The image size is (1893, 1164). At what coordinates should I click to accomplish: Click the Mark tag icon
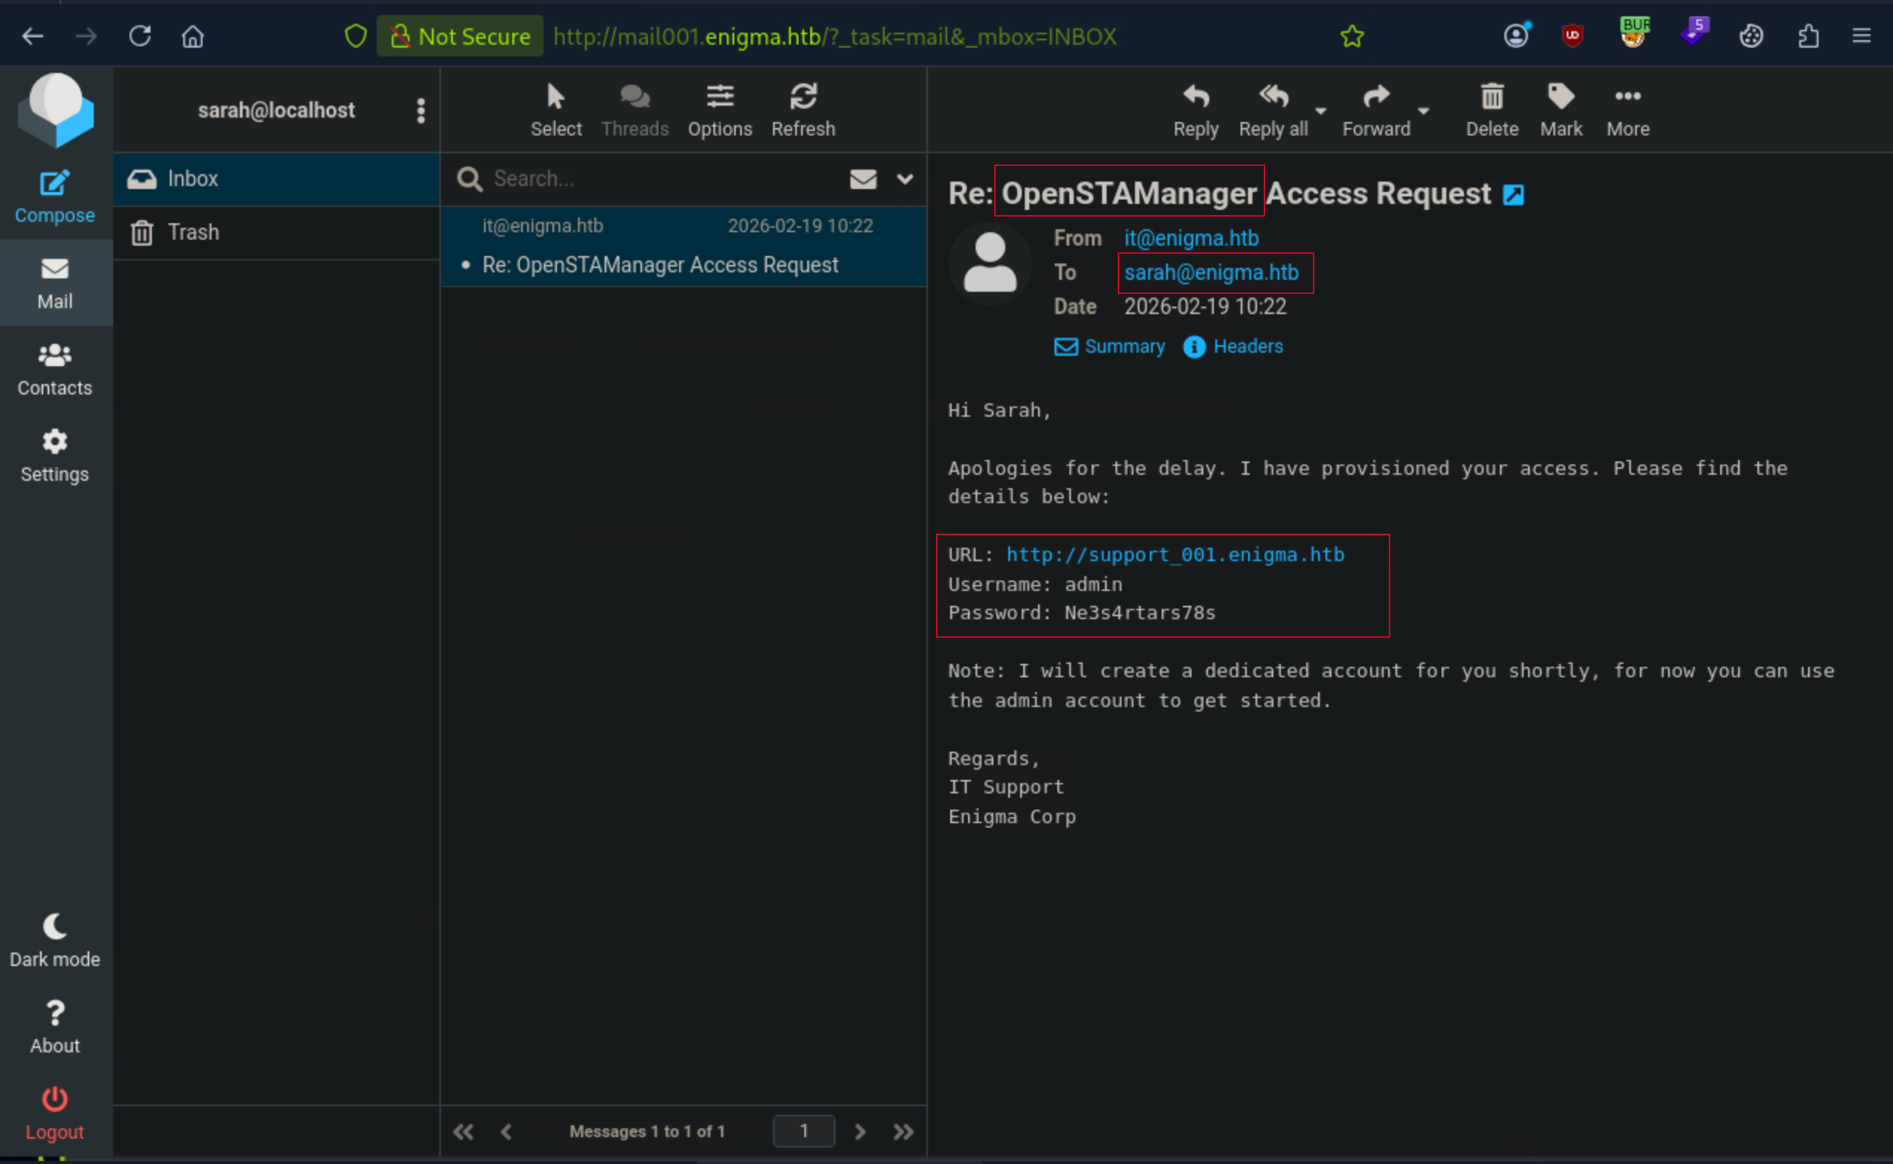coord(1560,97)
